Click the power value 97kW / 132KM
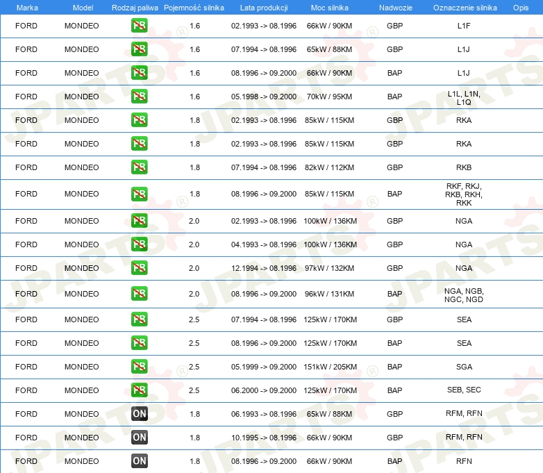543x473 pixels. click(329, 268)
